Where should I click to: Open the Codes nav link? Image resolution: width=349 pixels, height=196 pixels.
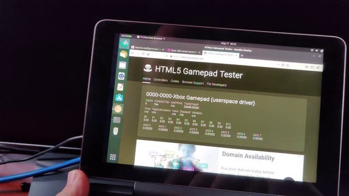(174, 81)
